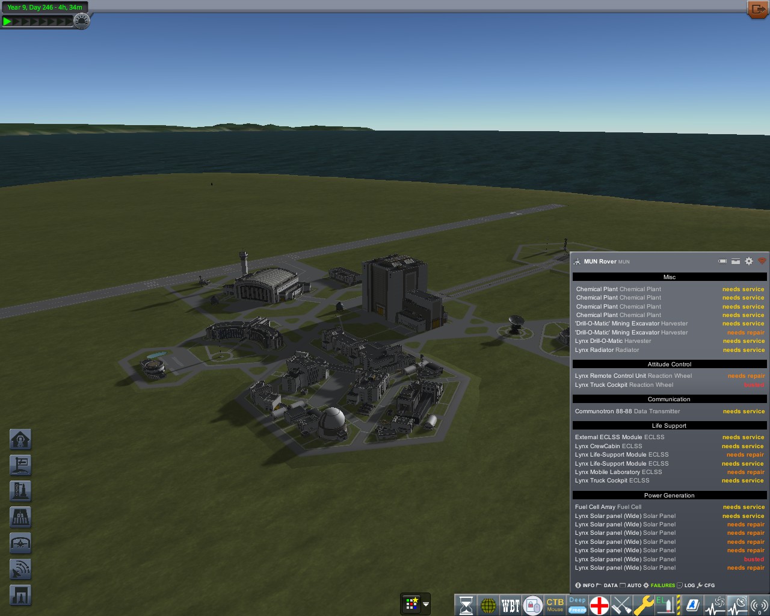Switch to the AUTO tab

pyautogui.click(x=630, y=585)
